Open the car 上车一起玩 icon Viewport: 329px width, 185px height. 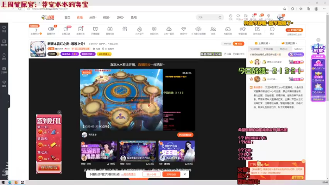point(169,30)
